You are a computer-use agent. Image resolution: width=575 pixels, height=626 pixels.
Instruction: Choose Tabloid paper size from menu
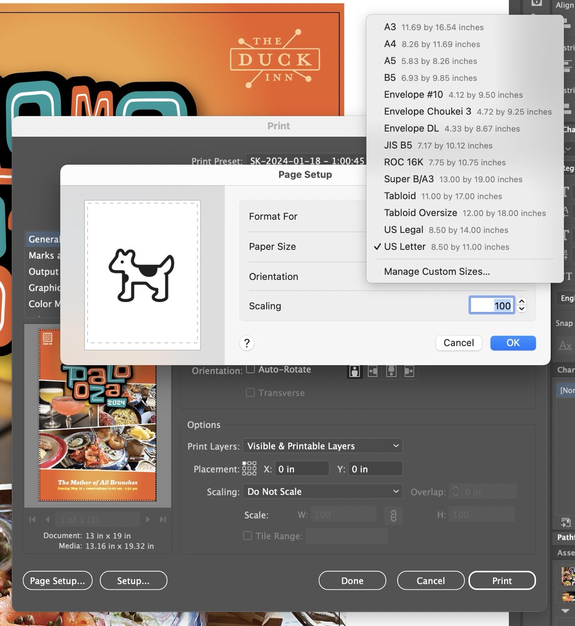pos(400,196)
